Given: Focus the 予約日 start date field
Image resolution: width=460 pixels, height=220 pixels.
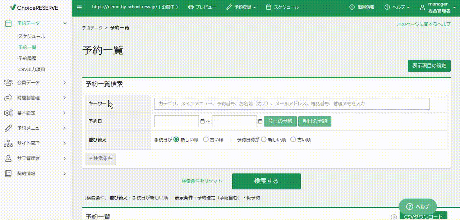Looking at the screenshot, I should coord(176,122).
